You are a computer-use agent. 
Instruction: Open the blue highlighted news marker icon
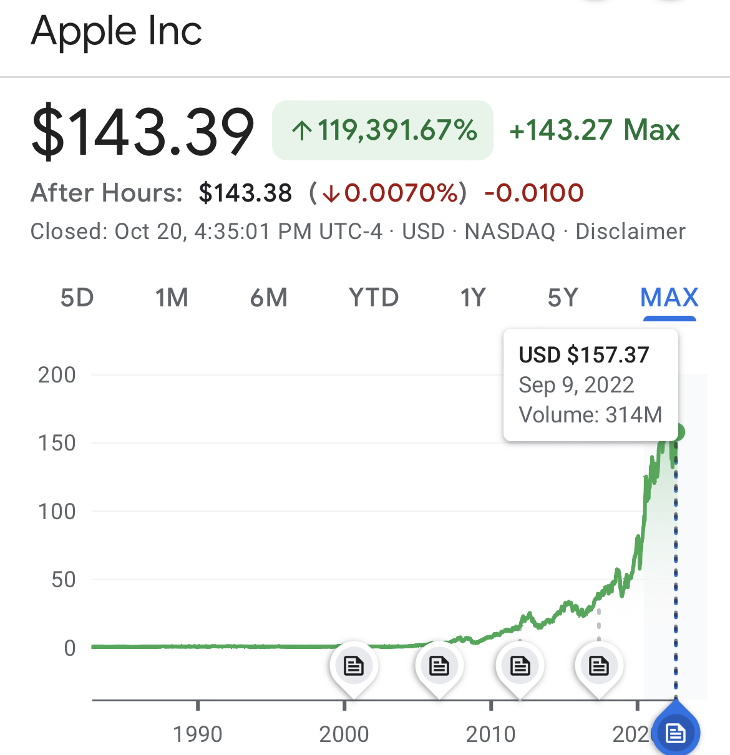(676, 731)
